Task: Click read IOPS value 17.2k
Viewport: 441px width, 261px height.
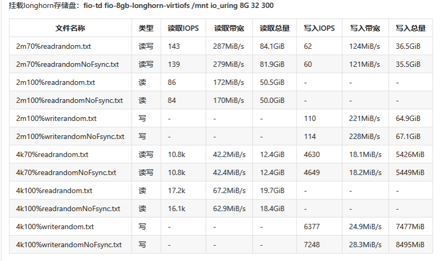Action: tap(177, 190)
